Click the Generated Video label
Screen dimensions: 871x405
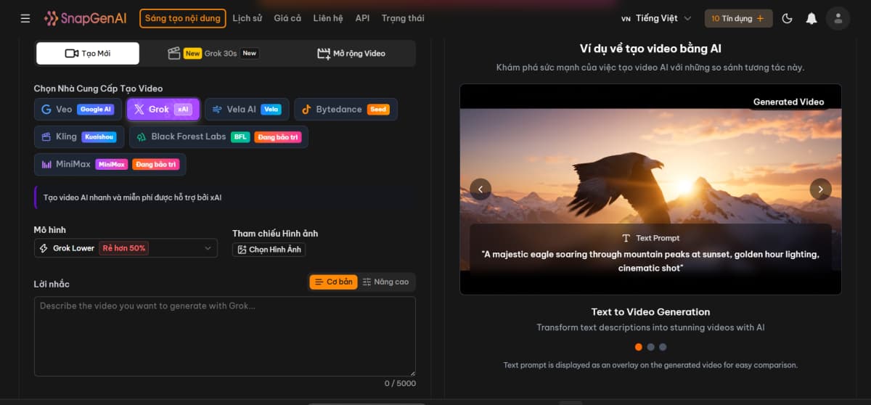(788, 102)
